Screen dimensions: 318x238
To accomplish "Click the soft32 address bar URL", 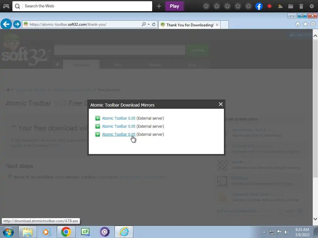I will point(68,24).
